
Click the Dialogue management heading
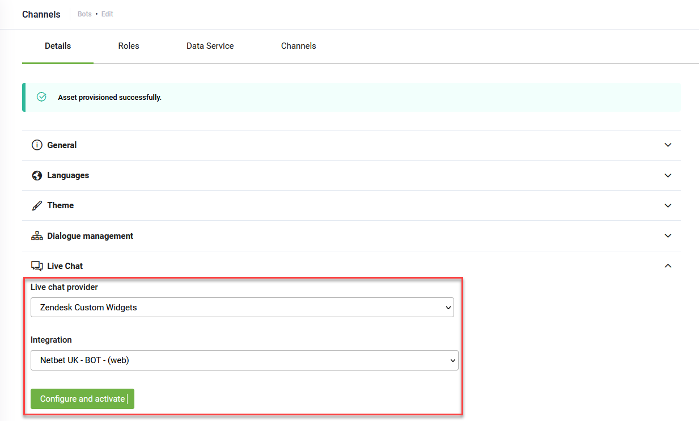point(90,236)
